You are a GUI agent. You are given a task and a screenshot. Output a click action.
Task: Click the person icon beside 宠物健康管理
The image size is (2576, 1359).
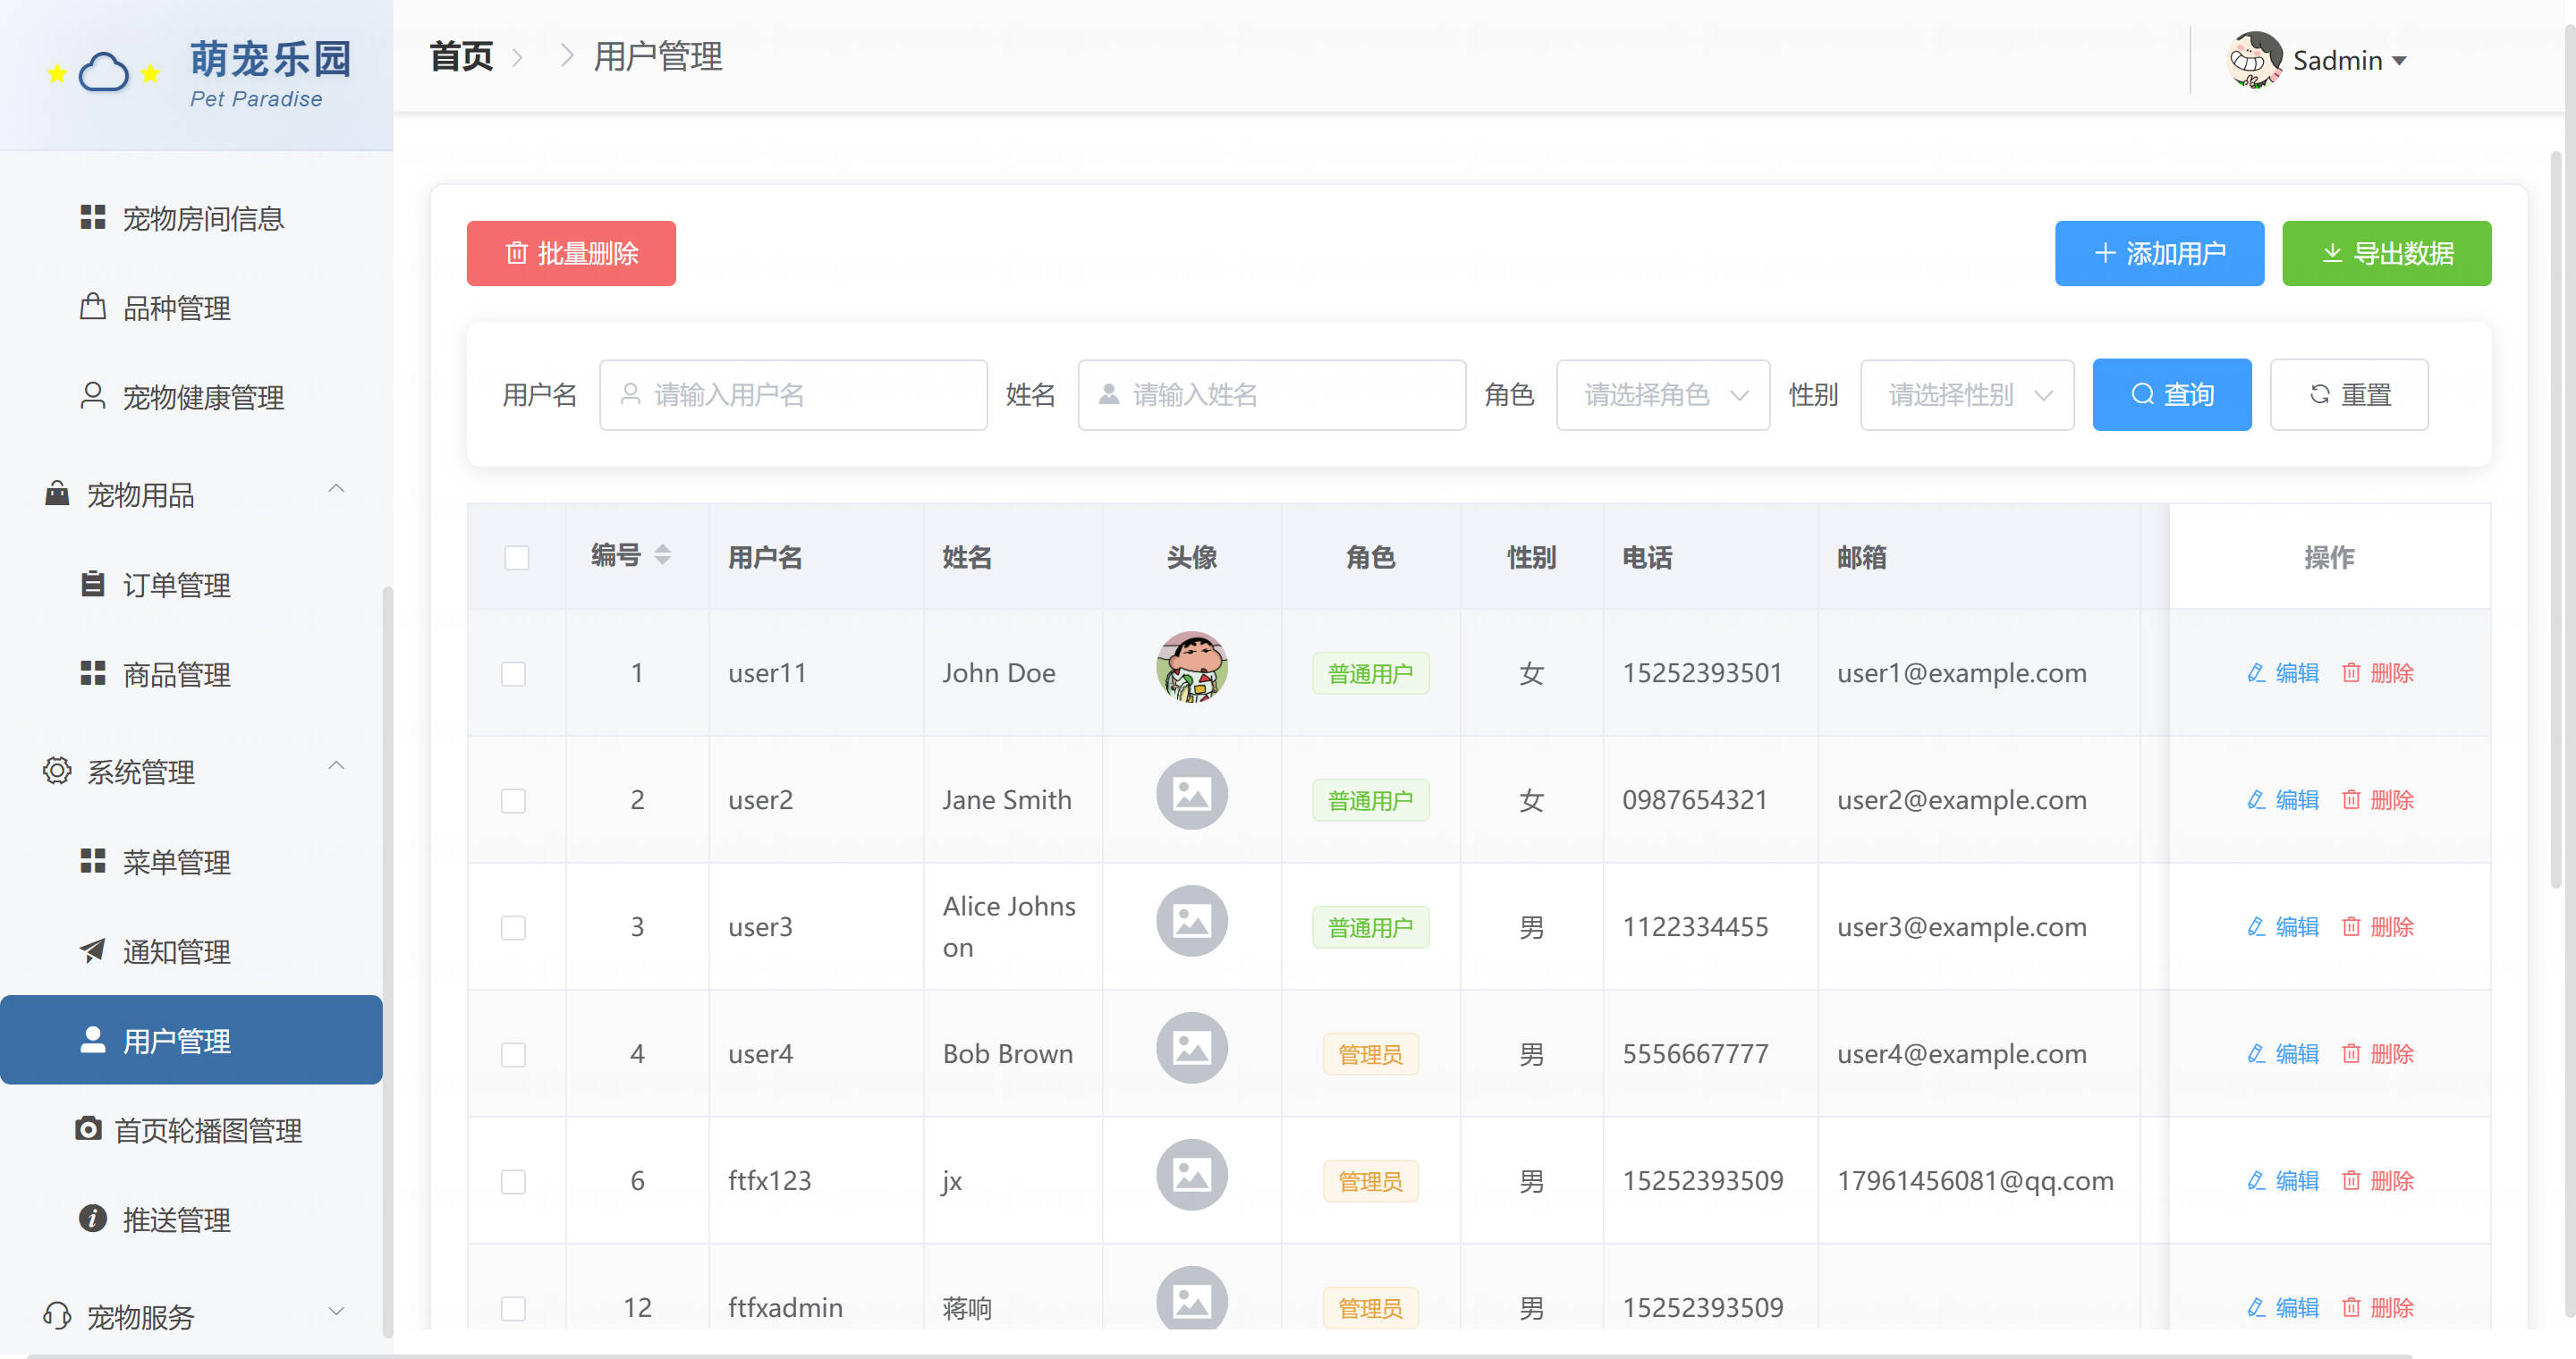(92, 396)
